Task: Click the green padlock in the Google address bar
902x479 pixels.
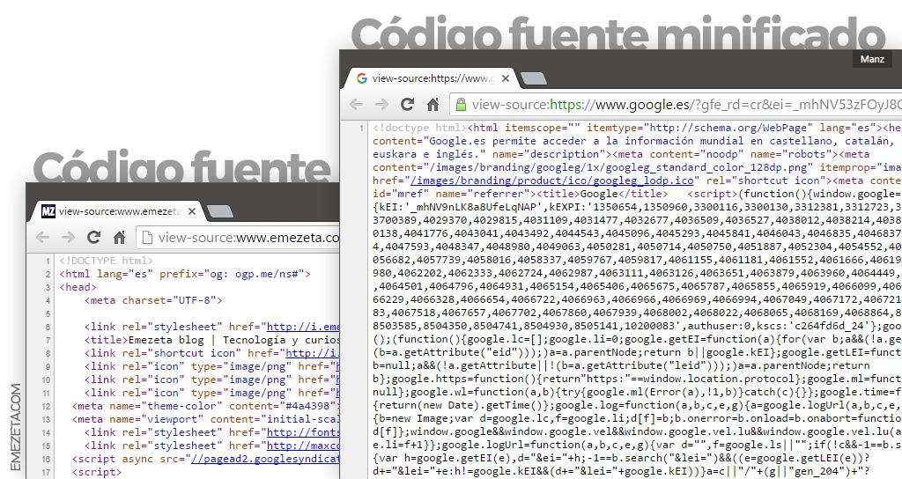Action: pyautogui.click(x=460, y=104)
